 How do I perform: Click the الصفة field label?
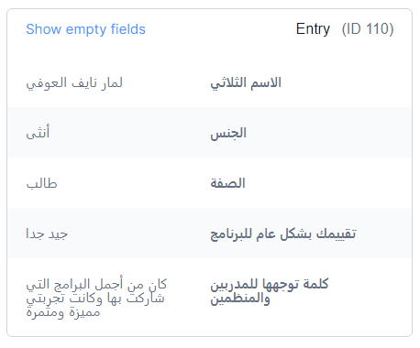(227, 183)
